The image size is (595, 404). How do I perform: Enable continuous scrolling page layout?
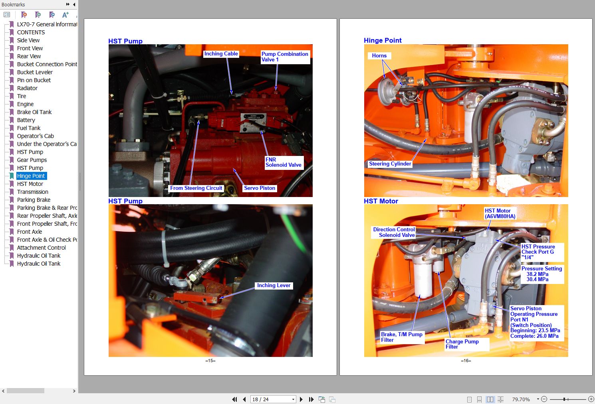tap(480, 399)
